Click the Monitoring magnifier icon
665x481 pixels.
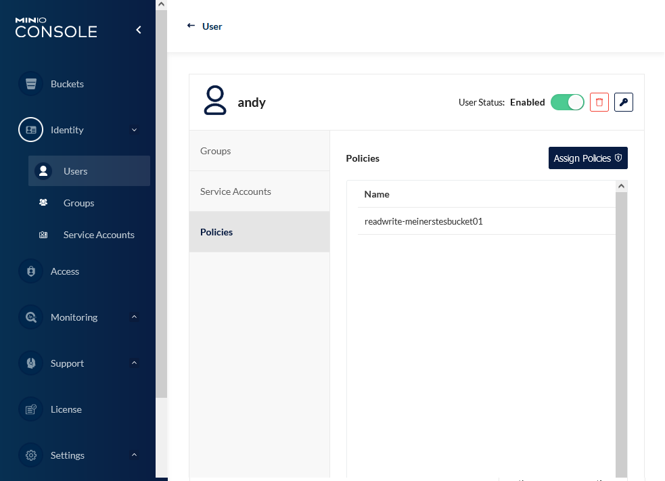coord(30,317)
